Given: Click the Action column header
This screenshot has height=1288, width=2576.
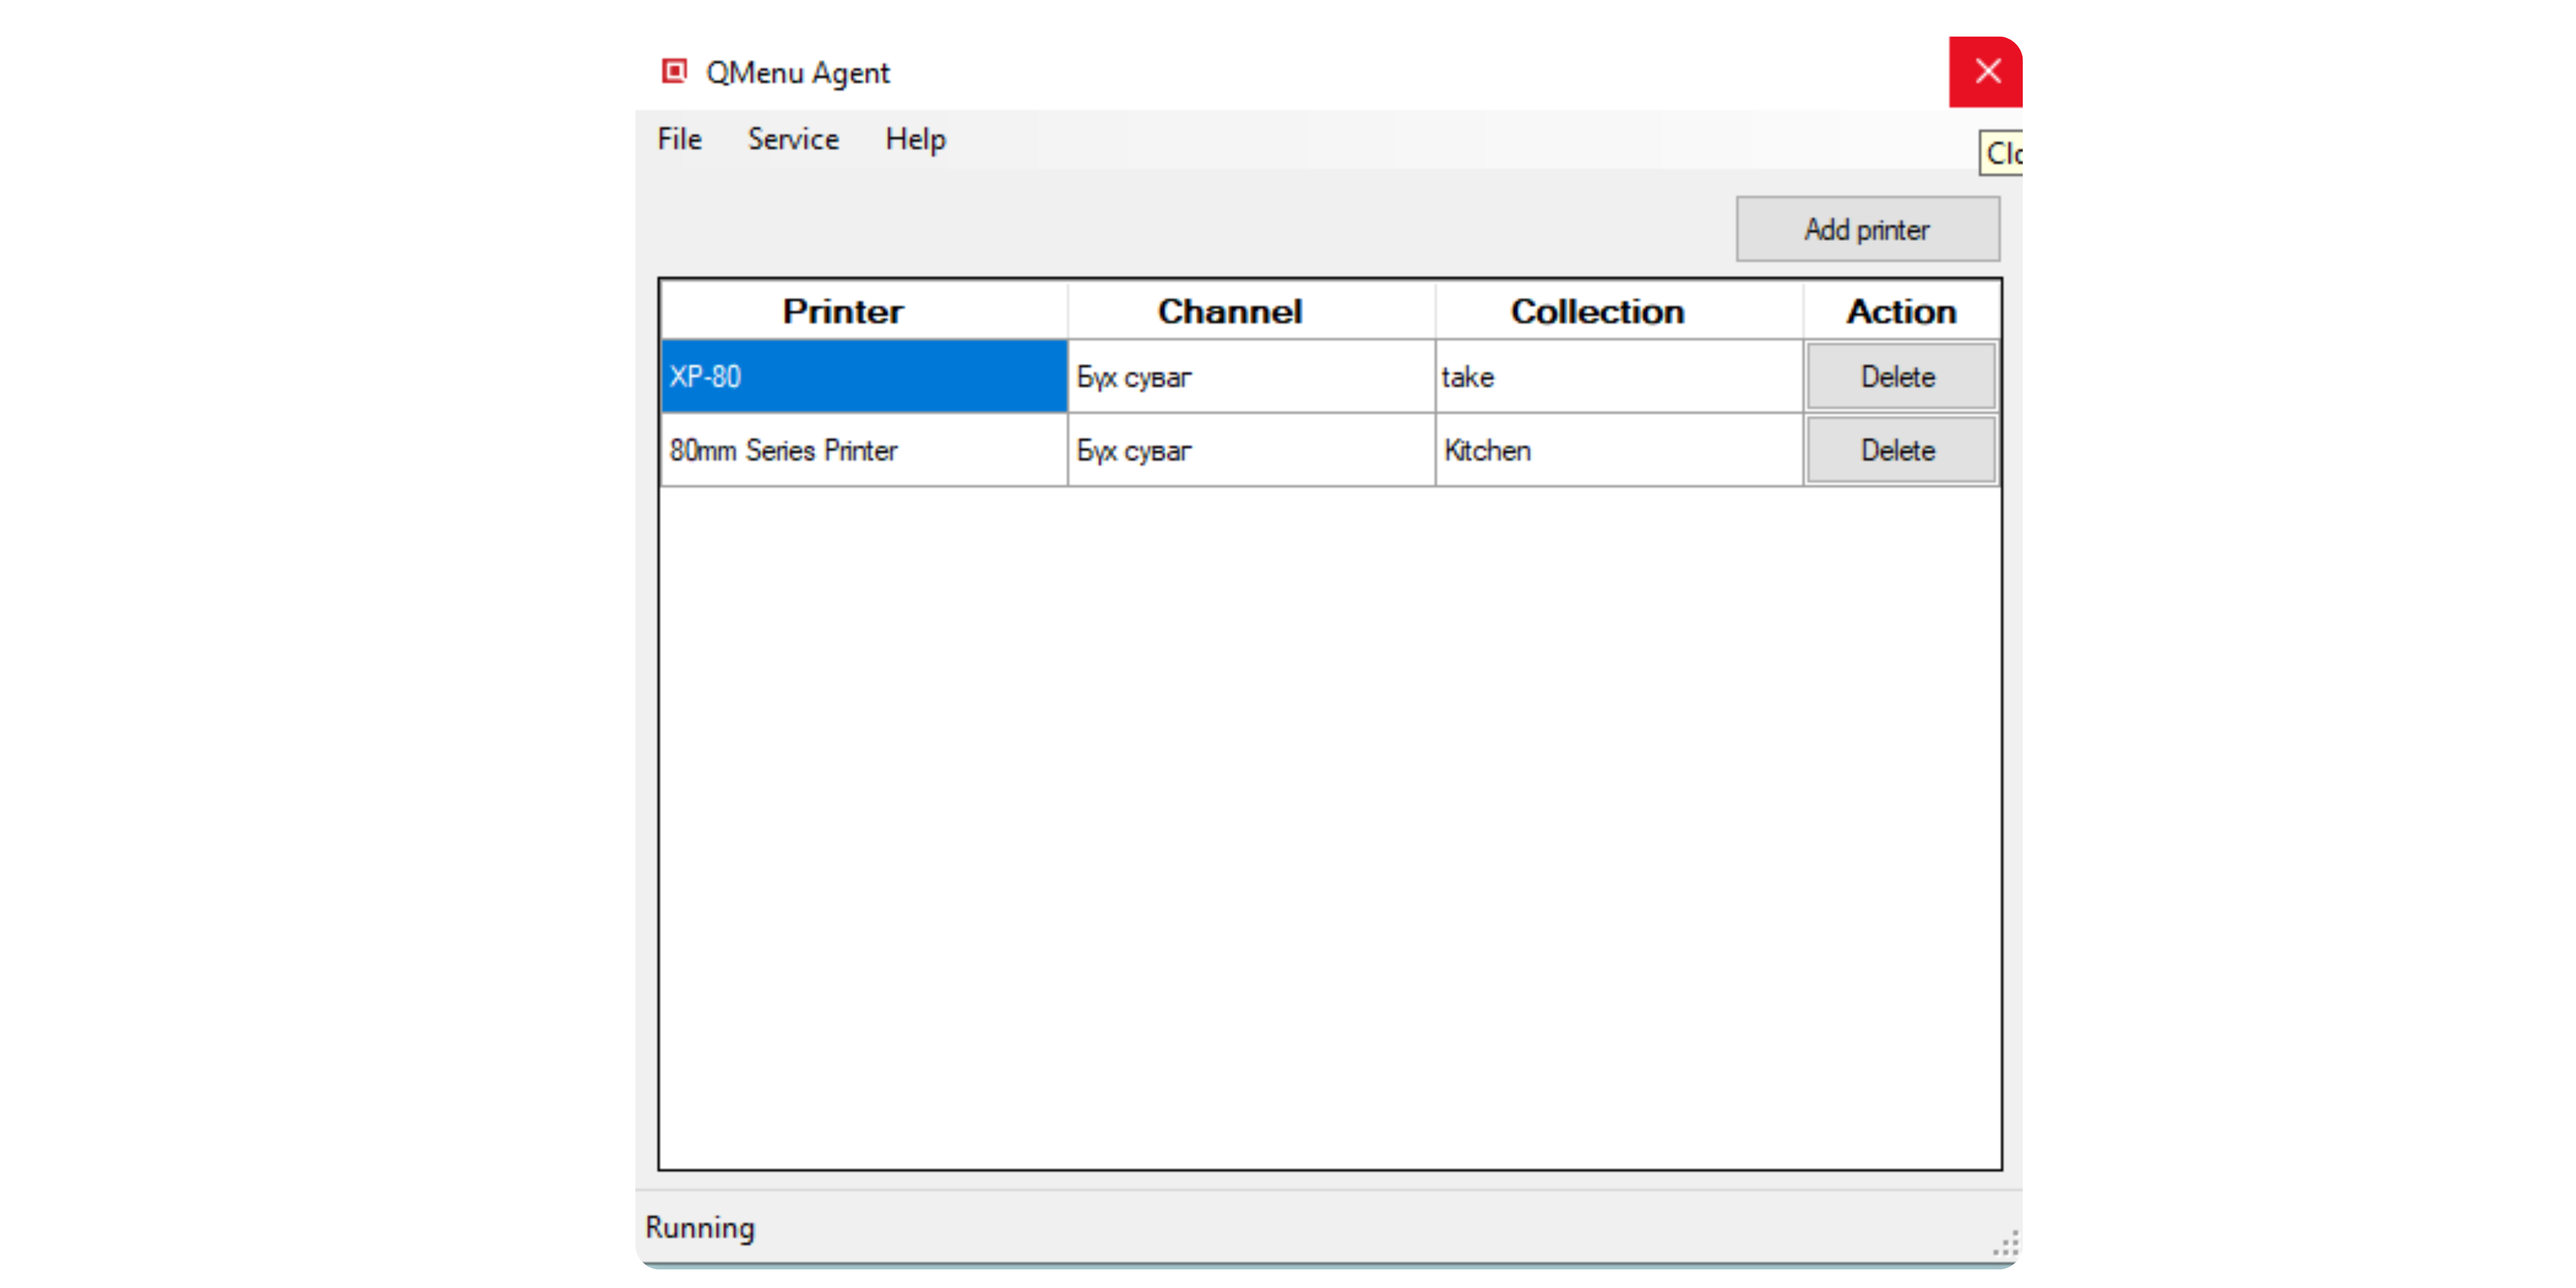Looking at the screenshot, I should click(1900, 311).
